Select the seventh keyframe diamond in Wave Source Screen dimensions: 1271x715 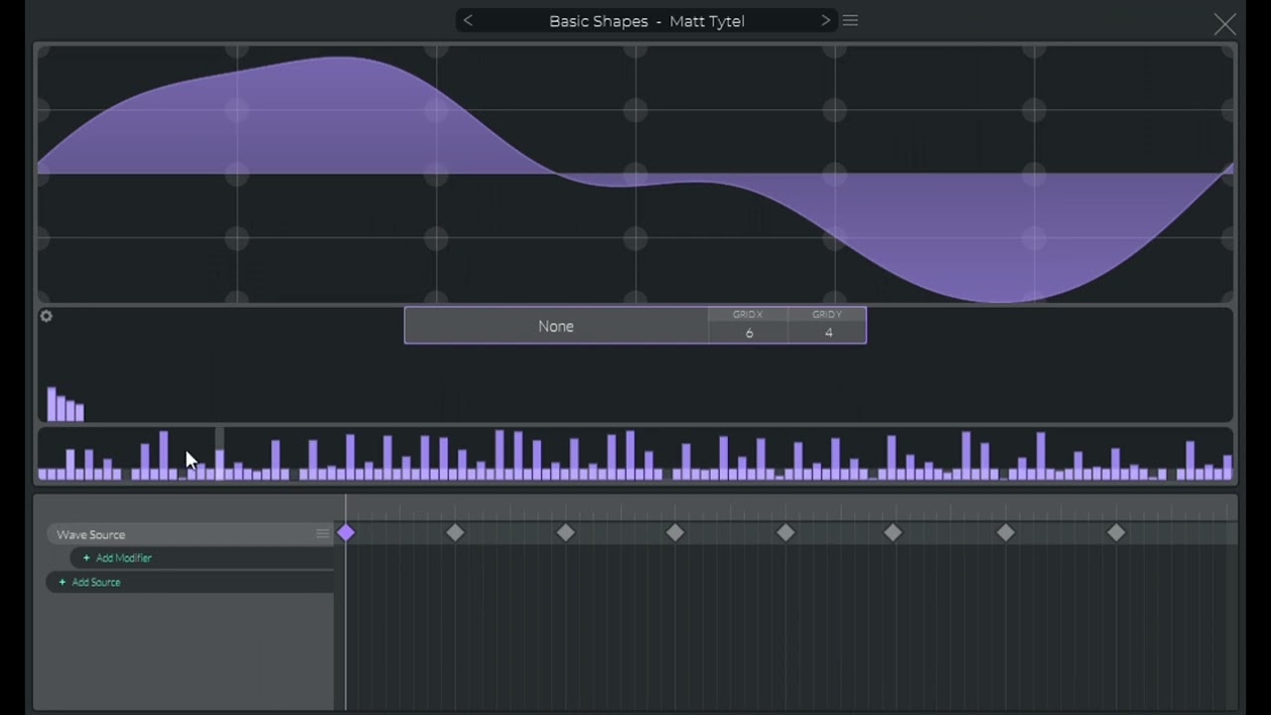pyautogui.click(x=1006, y=533)
